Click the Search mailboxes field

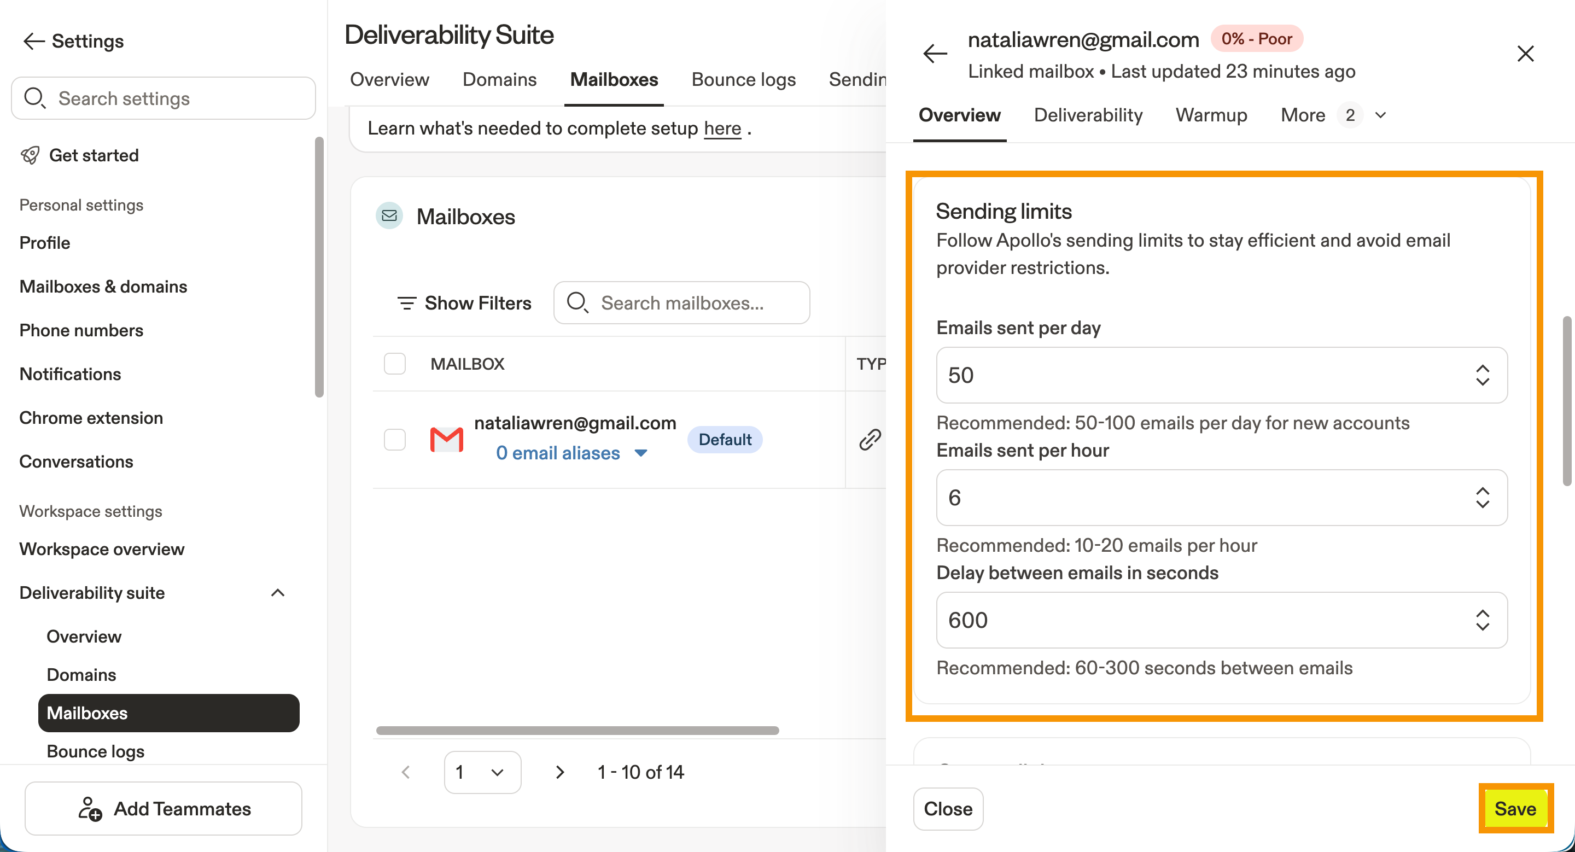pyautogui.click(x=682, y=302)
